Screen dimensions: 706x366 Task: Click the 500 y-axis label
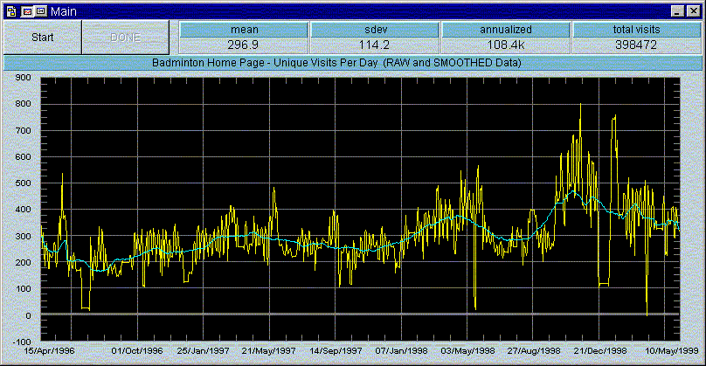(x=23, y=183)
